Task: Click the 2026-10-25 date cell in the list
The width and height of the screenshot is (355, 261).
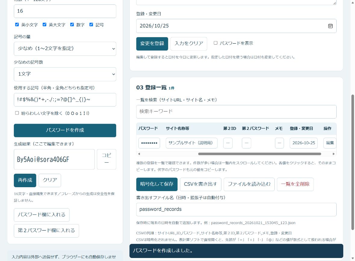Action: pyautogui.click(x=304, y=143)
